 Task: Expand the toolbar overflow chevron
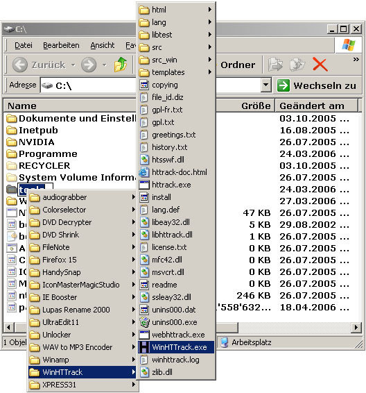pyautogui.click(x=356, y=60)
